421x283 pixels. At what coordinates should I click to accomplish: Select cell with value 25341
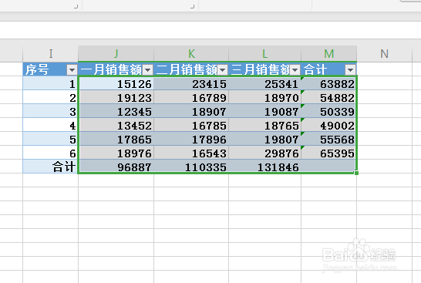[264, 83]
